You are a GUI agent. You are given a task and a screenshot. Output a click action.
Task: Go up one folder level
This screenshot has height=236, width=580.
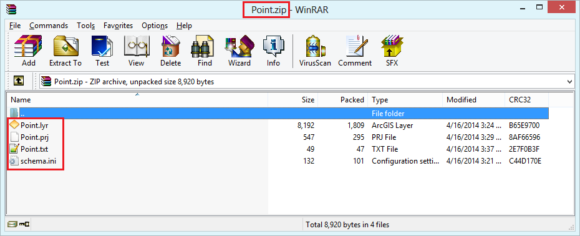tap(19, 81)
